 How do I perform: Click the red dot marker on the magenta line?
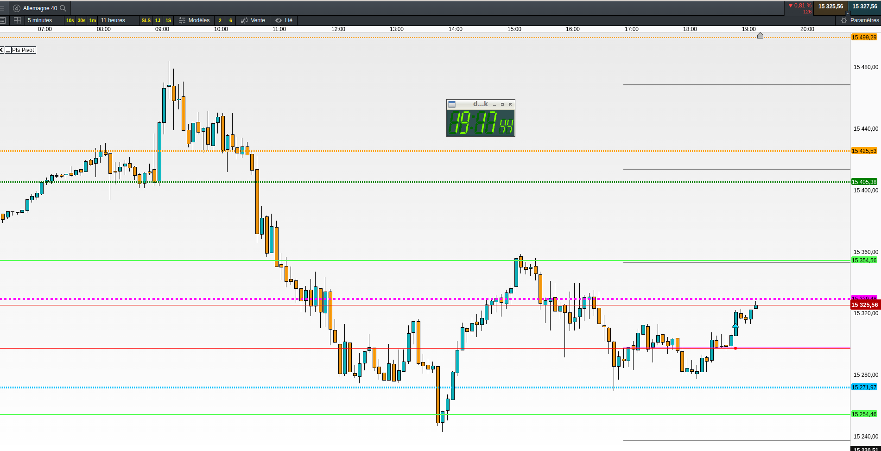tap(735, 348)
